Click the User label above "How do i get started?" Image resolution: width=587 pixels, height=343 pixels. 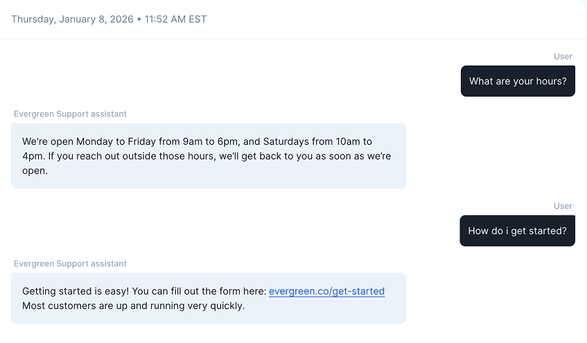[x=563, y=206]
